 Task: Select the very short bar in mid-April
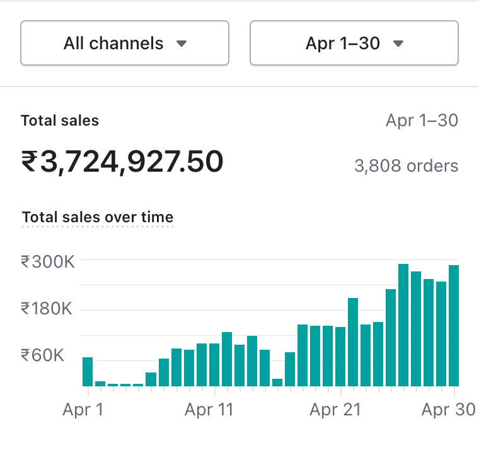[277, 382]
